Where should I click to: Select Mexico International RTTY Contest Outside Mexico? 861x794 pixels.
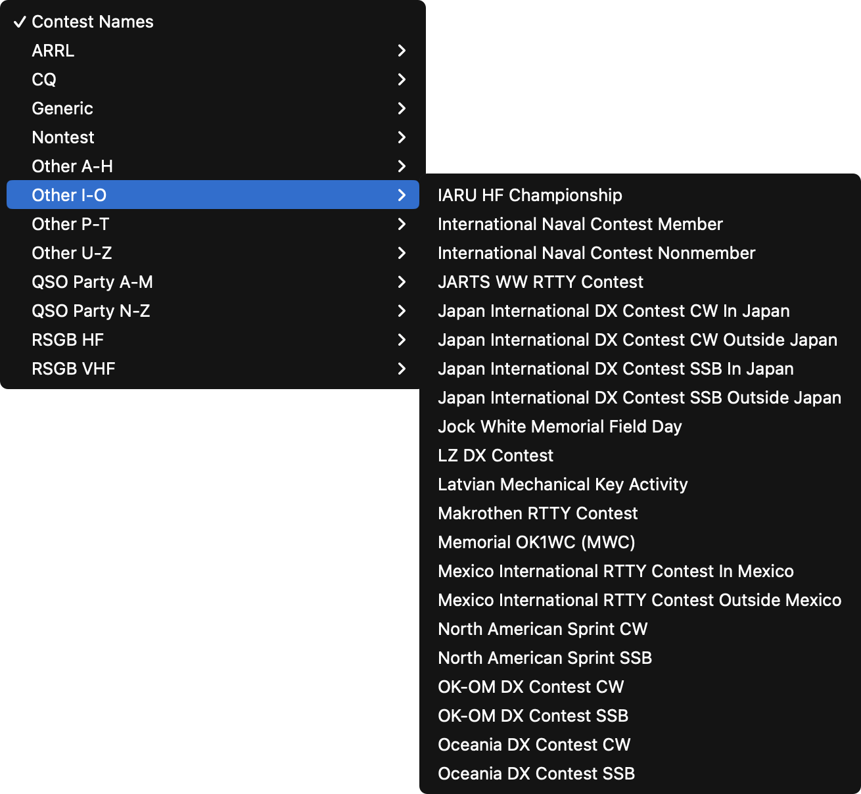tap(640, 600)
